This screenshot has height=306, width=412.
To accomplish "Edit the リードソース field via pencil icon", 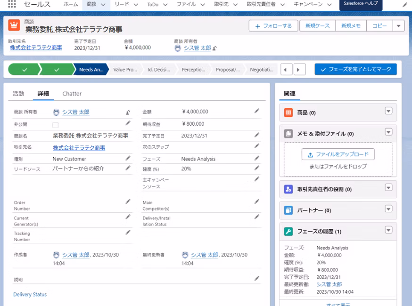I will 128,168.
